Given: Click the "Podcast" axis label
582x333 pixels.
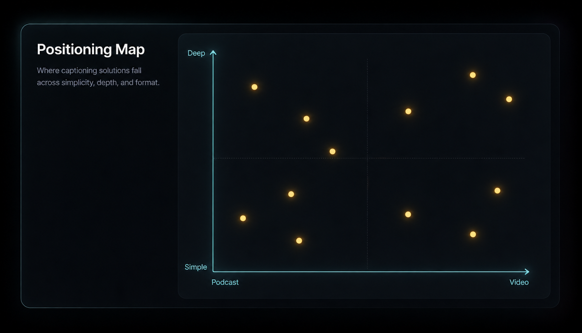Looking at the screenshot, I should (x=225, y=282).
